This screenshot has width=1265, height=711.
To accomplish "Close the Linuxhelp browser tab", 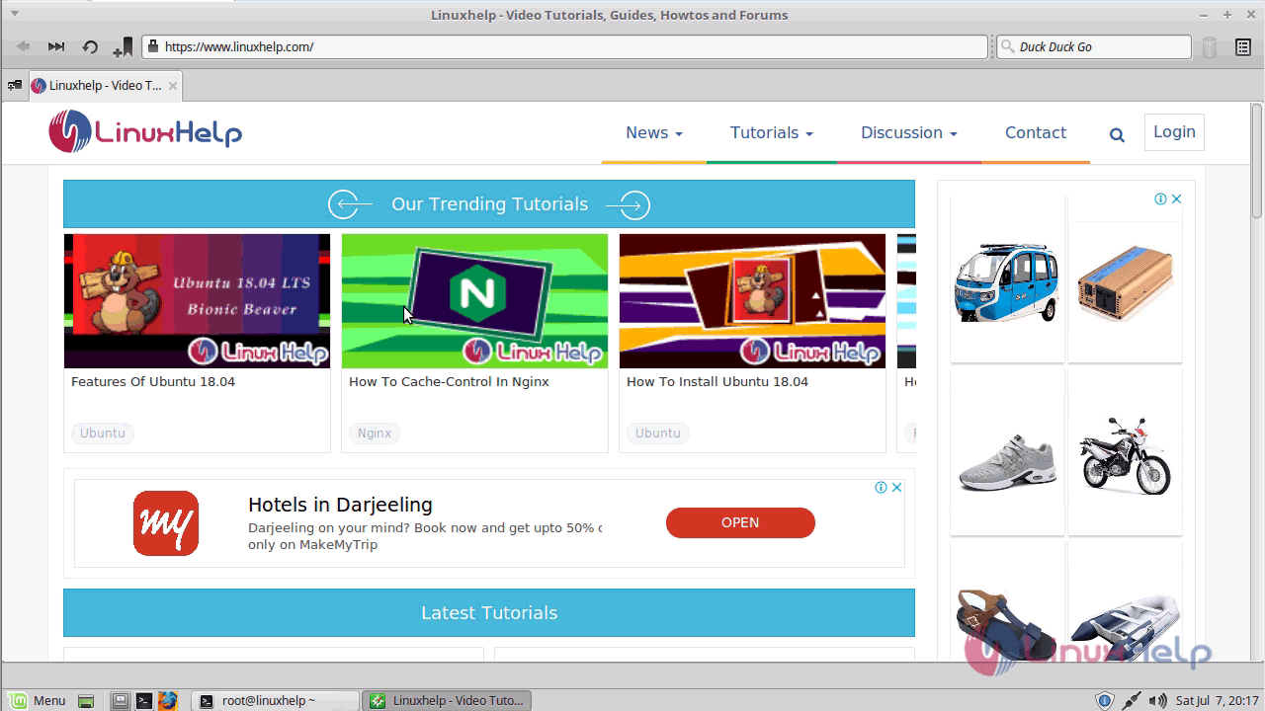I will pyautogui.click(x=173, y=86).
